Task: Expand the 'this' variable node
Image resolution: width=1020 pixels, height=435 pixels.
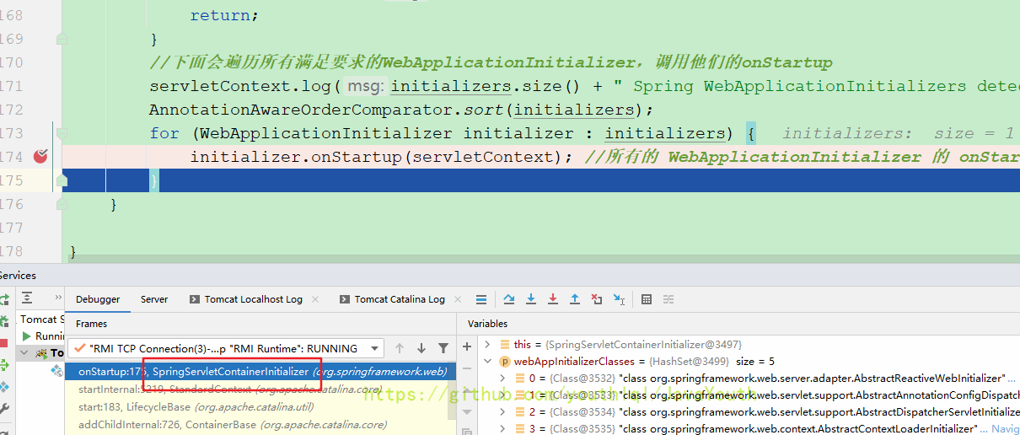Action: pyautogui.click(x=487, y=345)
